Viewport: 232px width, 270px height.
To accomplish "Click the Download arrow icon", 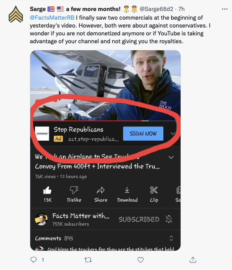I will tap(127, 190).
